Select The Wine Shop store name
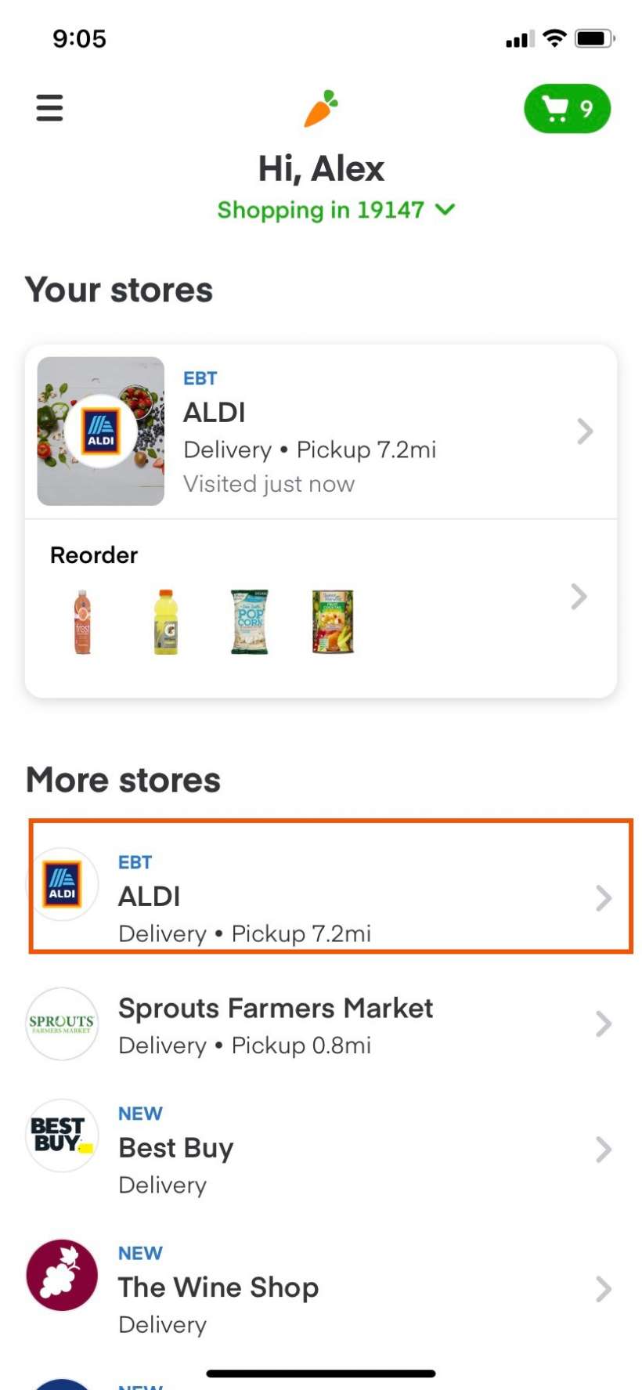Screen dimensions: 642x1390 [x=218, y=1287]
